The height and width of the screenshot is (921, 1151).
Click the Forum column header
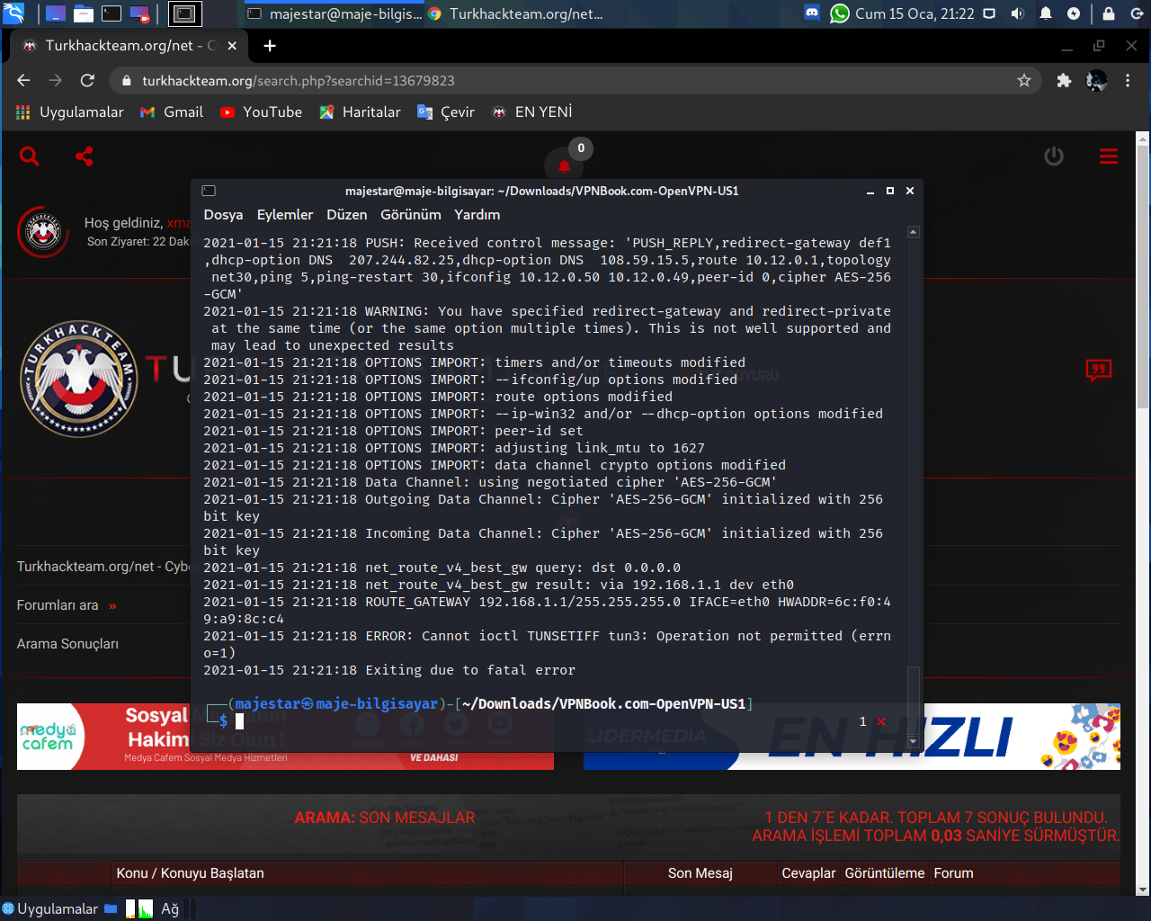pos(953,873)
